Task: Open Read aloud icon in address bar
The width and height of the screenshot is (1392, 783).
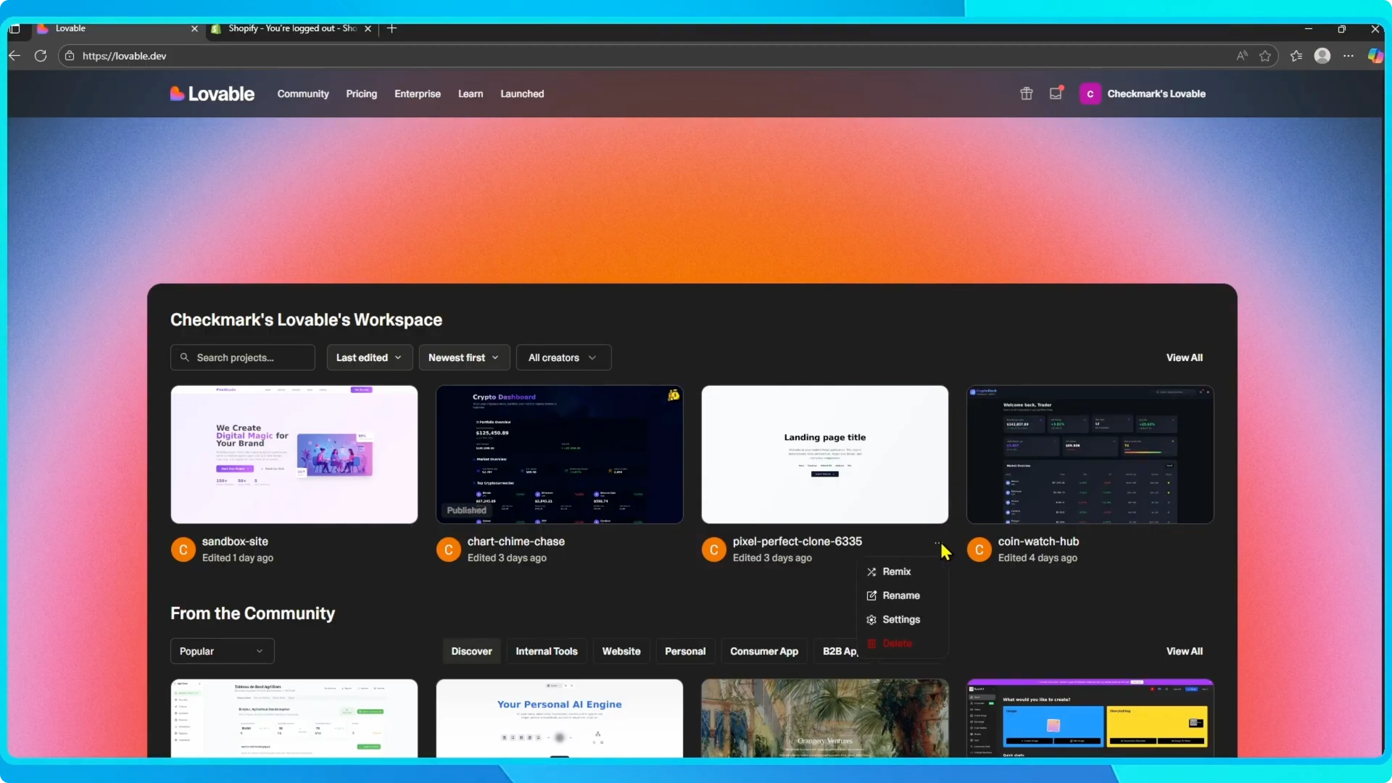Action: point(1242,56)
